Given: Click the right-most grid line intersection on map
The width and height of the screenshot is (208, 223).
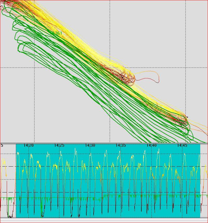Looking at the screenshot, I should click(185, 68).
